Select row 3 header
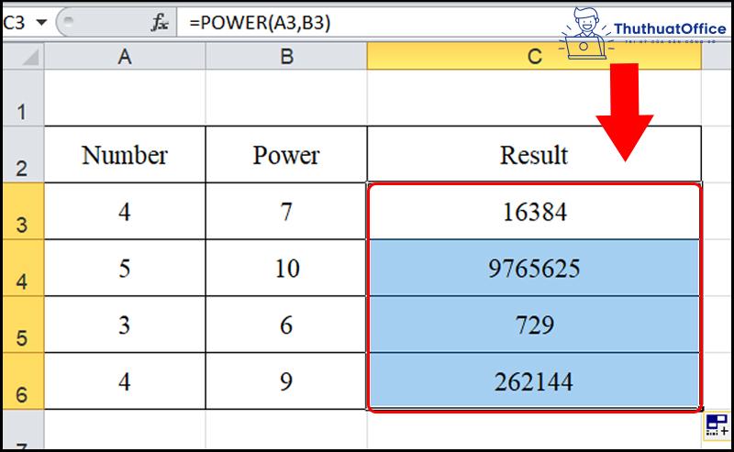Viewport: 734px width, 452px height. 24,211
